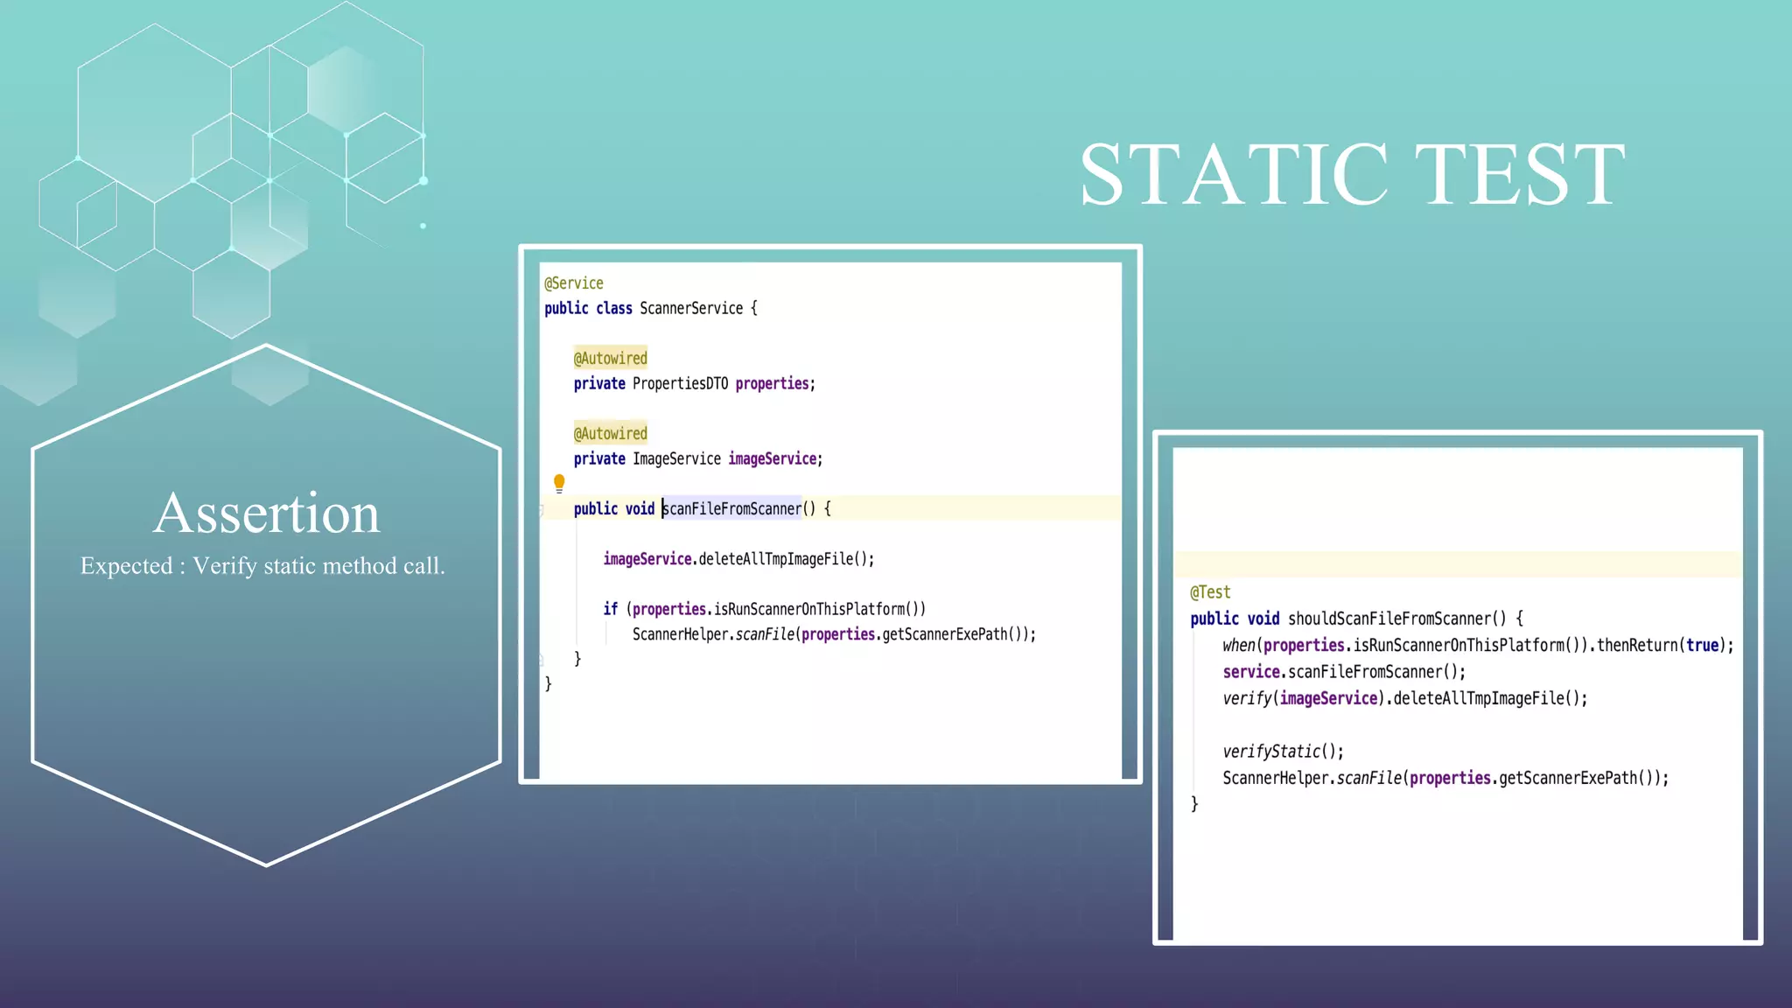Click ScannerHelper.scanFile call in test code
Viewport: 1792px width, 1008px height.
pyautogui.click(x=1445, y=778)
